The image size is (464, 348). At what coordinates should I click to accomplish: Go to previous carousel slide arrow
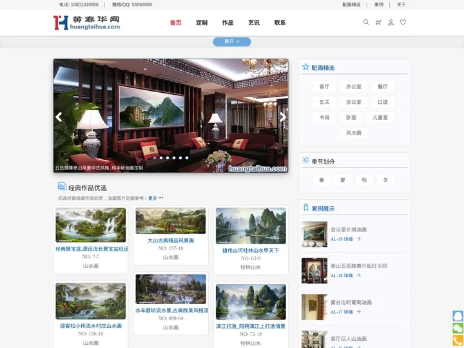point(59,117)
